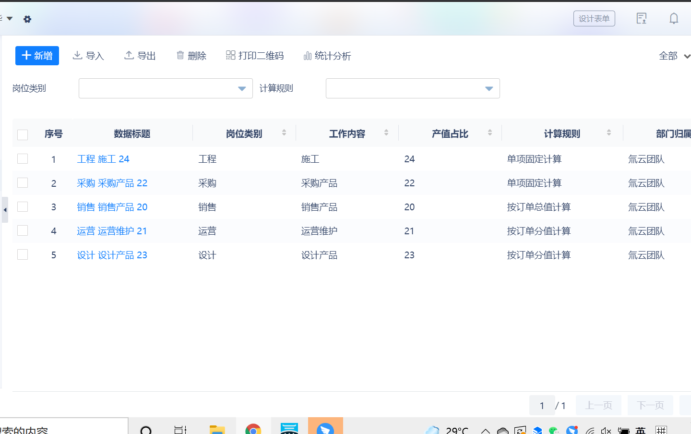The image size is (691, 434).
Task: Expand the 全部 filter dropdown
Action: point(675,56)
